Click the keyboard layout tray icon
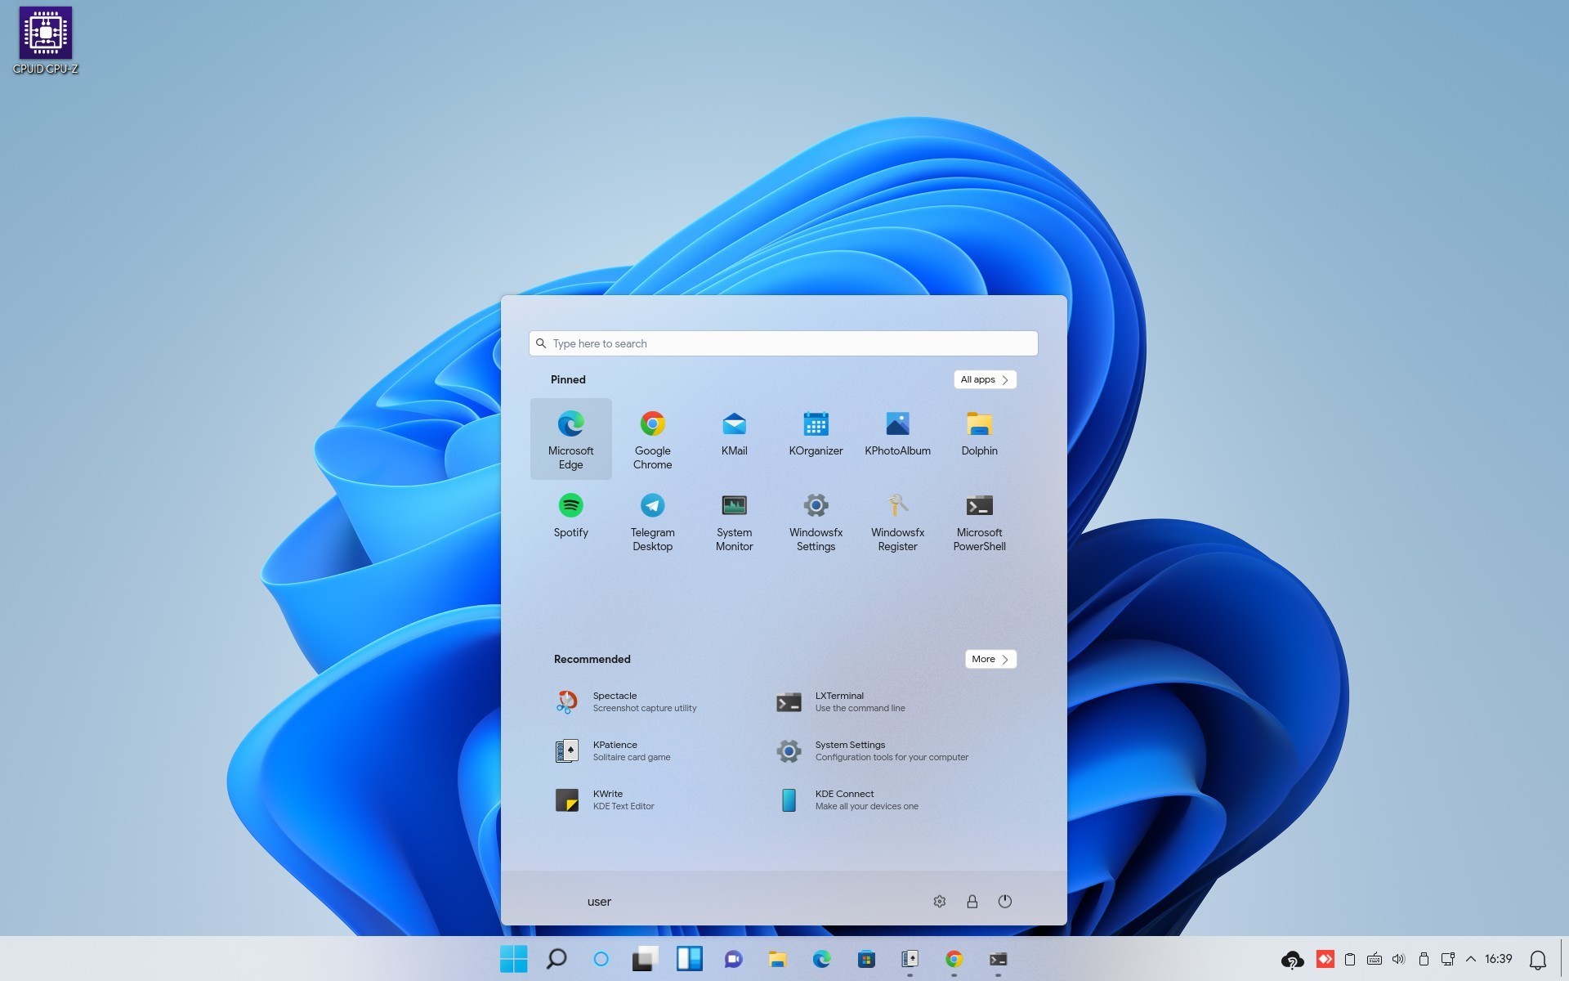1569x981 pixels. click(x=1375, y=959)
